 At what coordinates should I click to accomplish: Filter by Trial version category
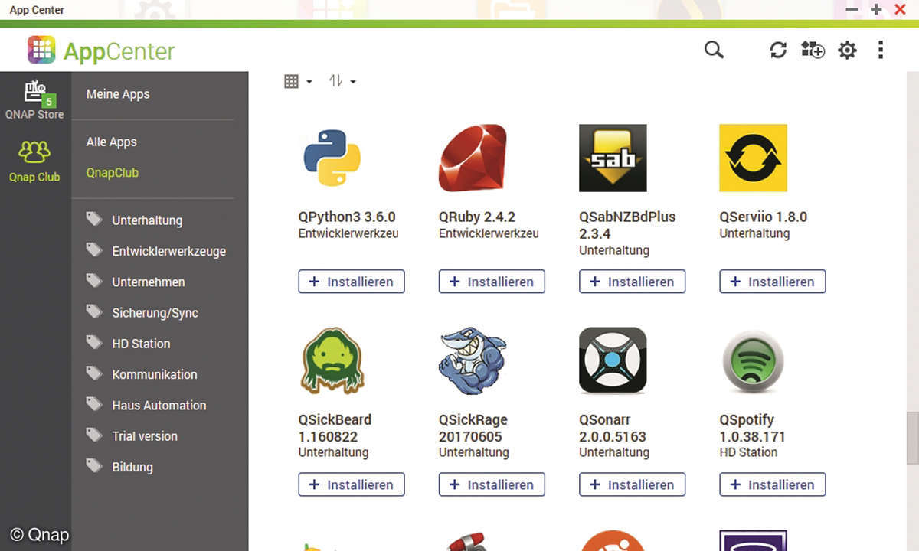point(145,436)
